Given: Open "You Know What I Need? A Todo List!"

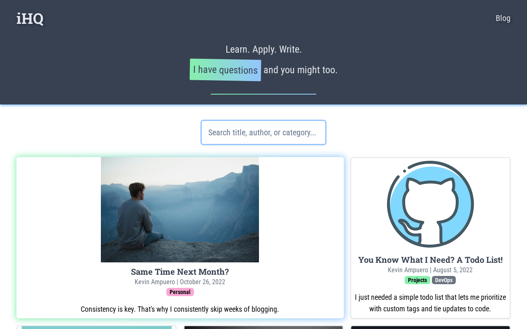Looking at the screenshot, I should (430, 260).
